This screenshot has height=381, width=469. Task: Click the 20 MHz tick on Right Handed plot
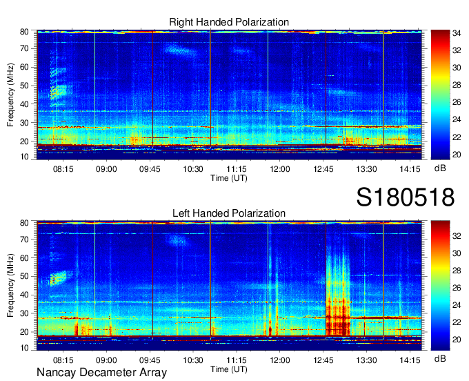[x=24, y=141]
